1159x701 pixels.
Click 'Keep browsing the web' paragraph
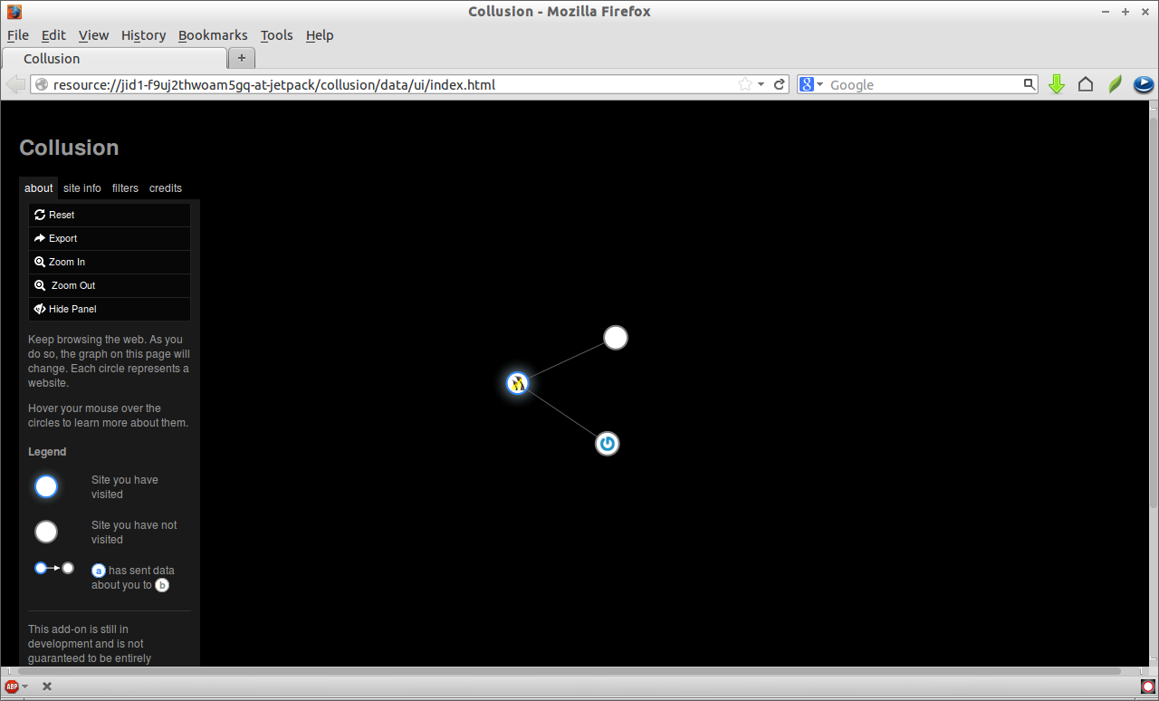[110, 361]
